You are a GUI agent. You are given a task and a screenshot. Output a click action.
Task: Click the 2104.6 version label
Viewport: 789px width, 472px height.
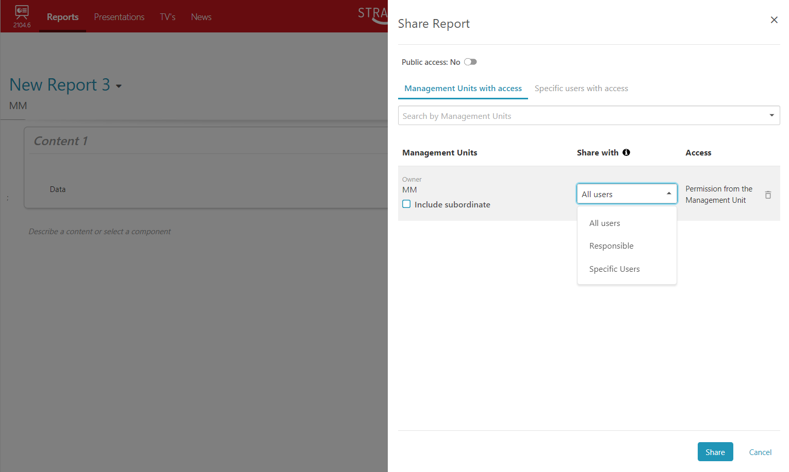click(x=22, y=25)
